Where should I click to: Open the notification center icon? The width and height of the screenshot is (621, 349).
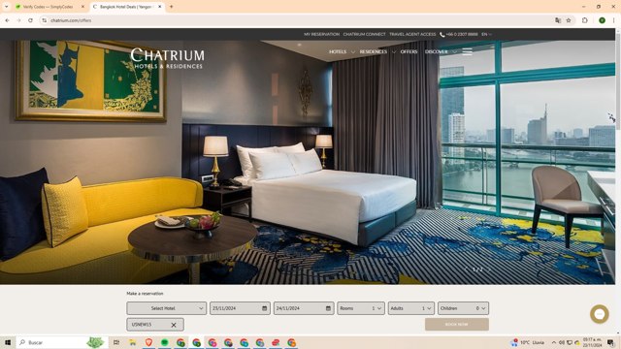coord(610,342)
